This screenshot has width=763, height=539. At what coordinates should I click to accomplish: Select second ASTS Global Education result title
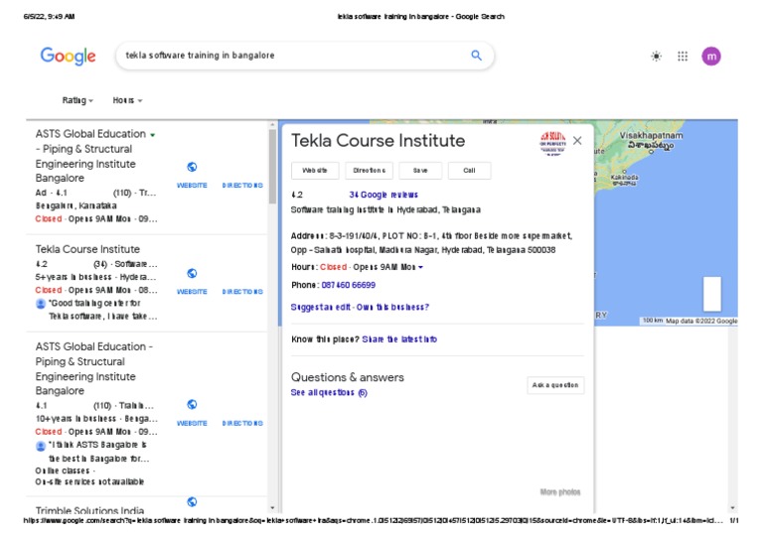94,368
